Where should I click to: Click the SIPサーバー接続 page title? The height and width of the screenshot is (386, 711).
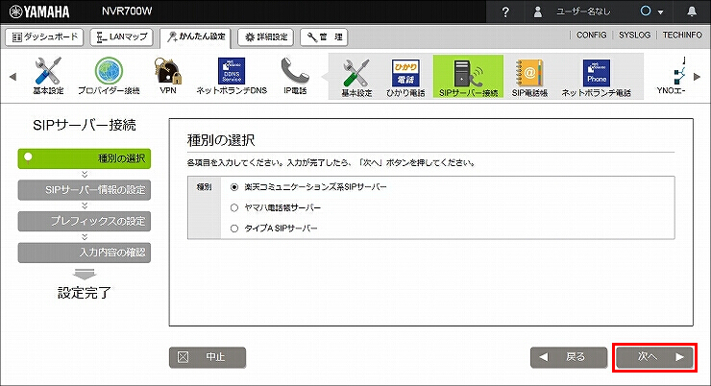click(x=85, y=125)
